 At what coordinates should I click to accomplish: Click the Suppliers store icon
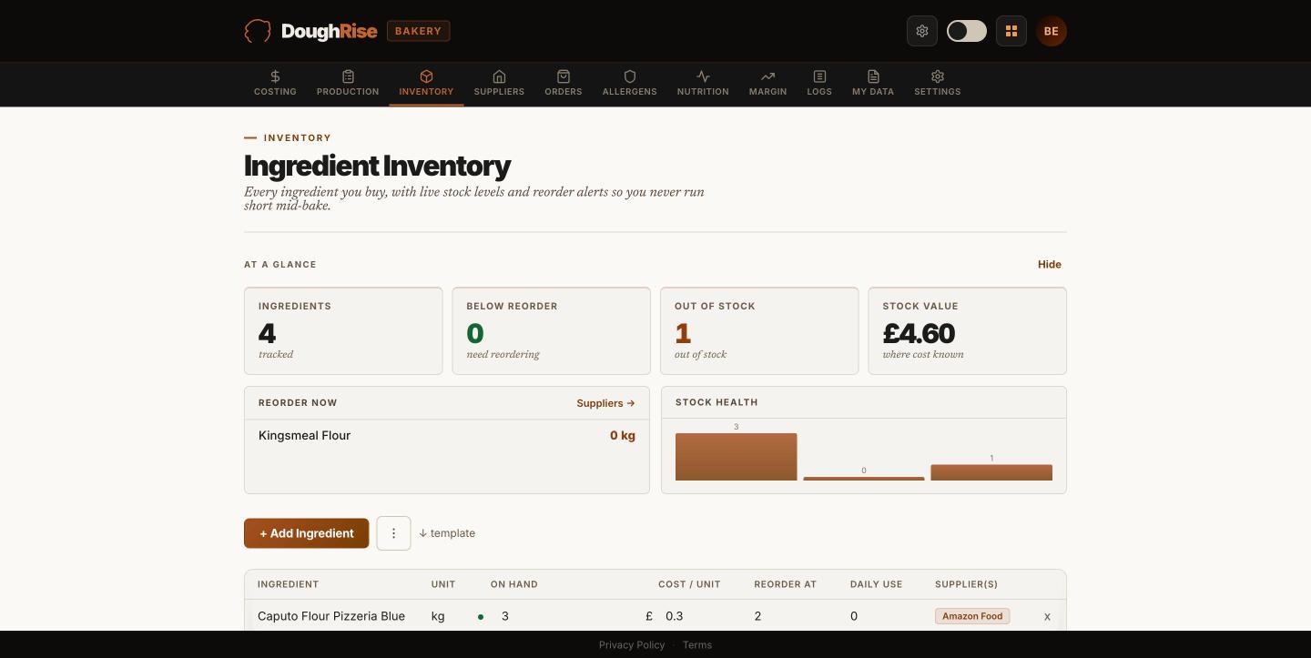pyautogui.click(x=499, y=76)
